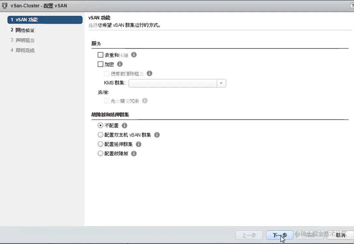Select the 不配置 radio button
This screenshot has height=244, width=354.
100,125
